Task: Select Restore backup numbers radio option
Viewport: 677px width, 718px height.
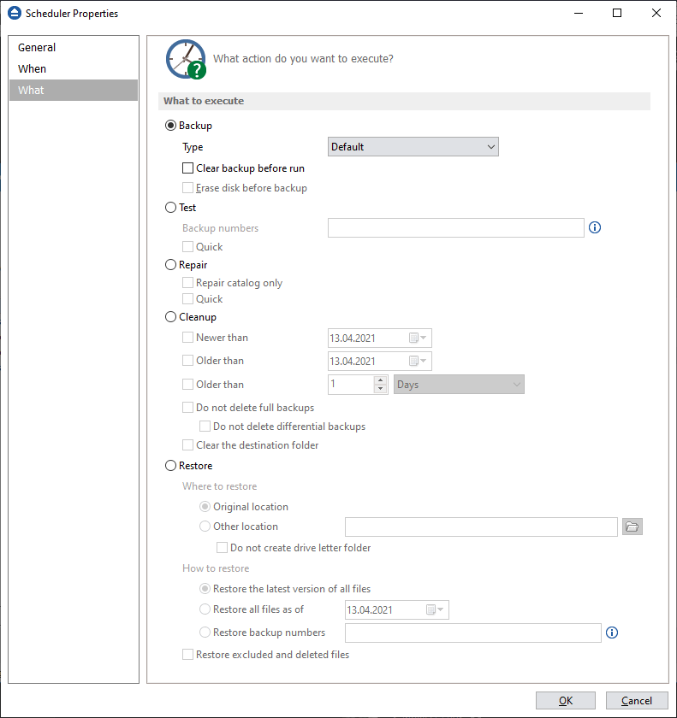Action: click(205, 633)
